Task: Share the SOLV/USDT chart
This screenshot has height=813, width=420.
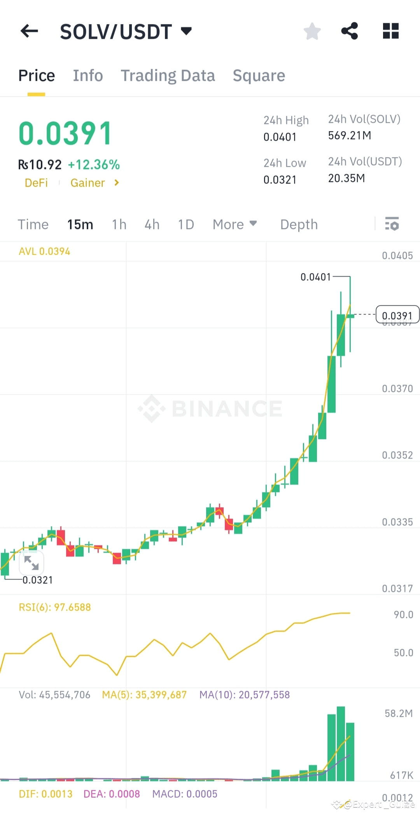Action: pos(349,31)
